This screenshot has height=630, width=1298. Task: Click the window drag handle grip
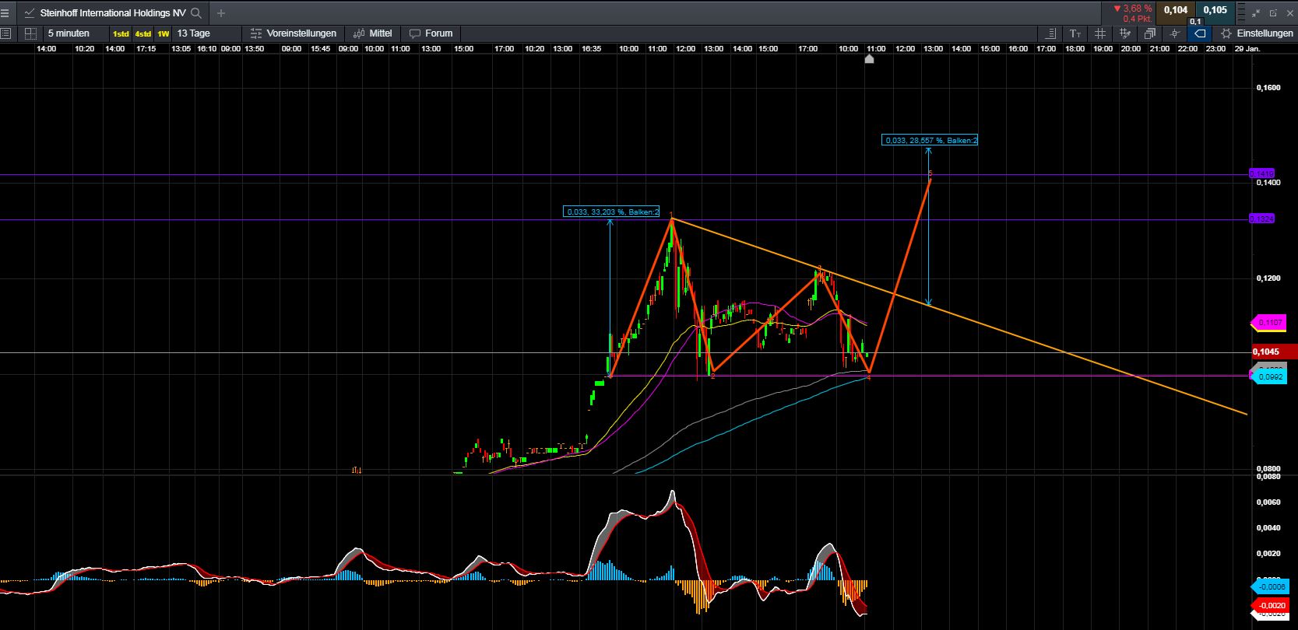point(1240,12)
